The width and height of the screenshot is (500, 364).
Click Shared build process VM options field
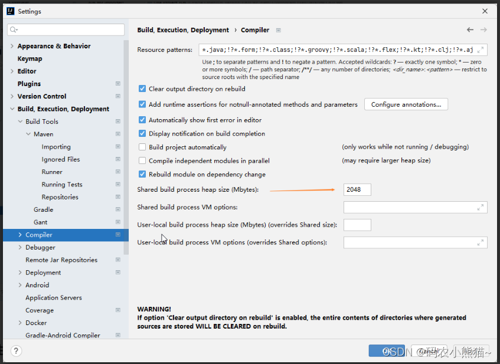[416, 208]
